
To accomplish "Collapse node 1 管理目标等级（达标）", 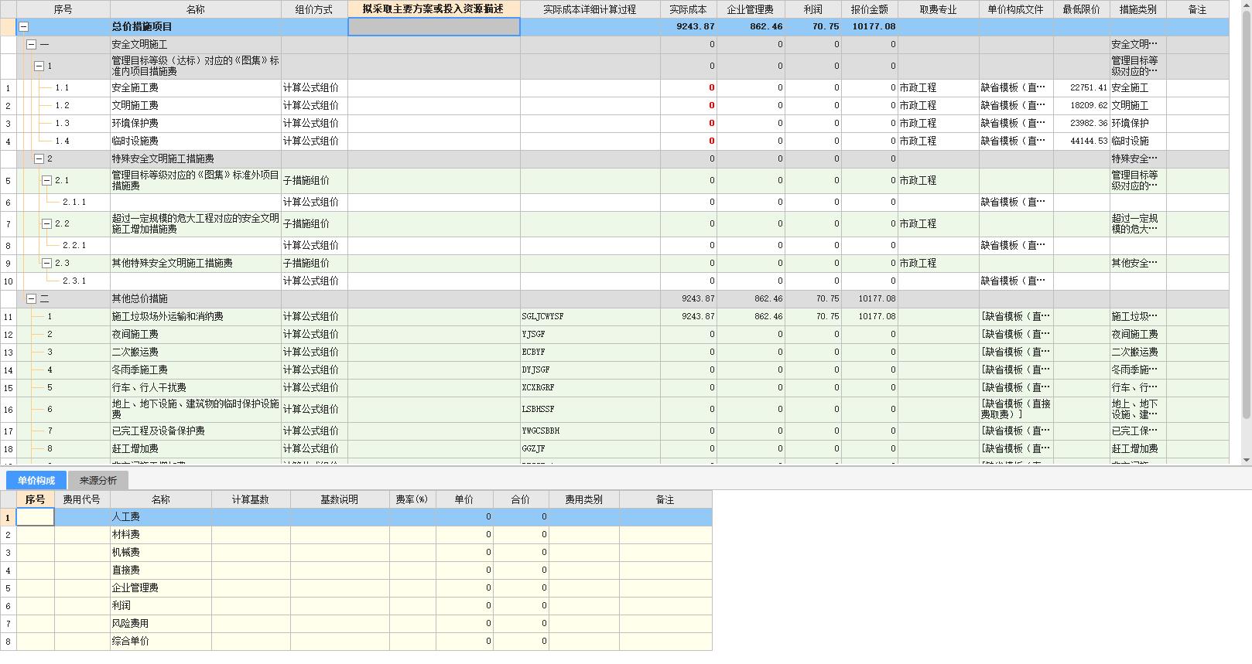I will coord(39,66).
